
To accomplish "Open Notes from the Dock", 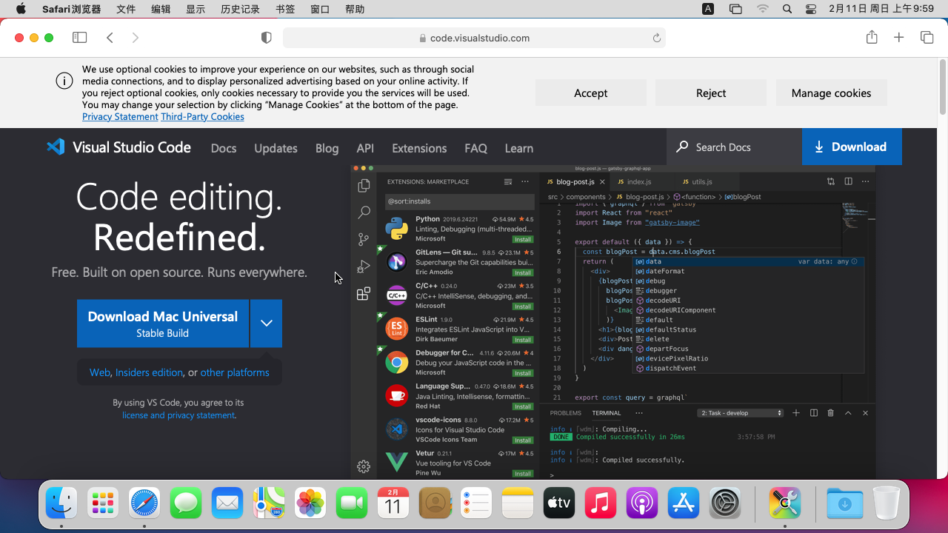I will [518, 504].
